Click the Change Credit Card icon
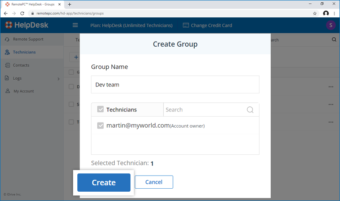This screenshot has height=201, width=340. pos(186,25)
